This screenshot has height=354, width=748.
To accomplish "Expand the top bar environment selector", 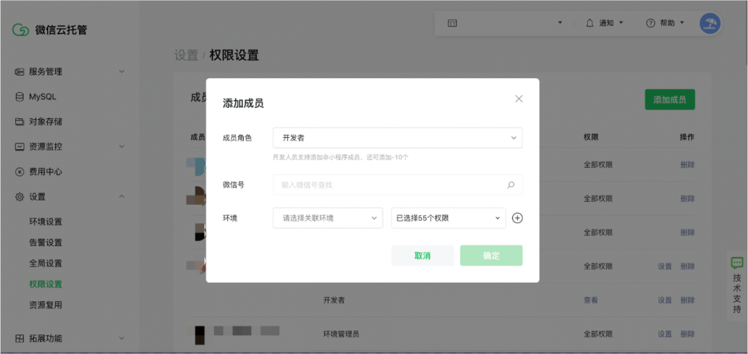I will (560, 23).
